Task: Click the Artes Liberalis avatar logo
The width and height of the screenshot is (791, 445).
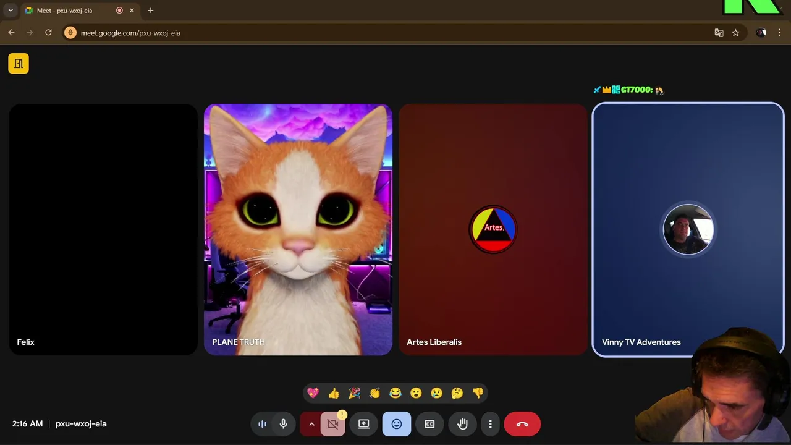Action: click(493, 229)
